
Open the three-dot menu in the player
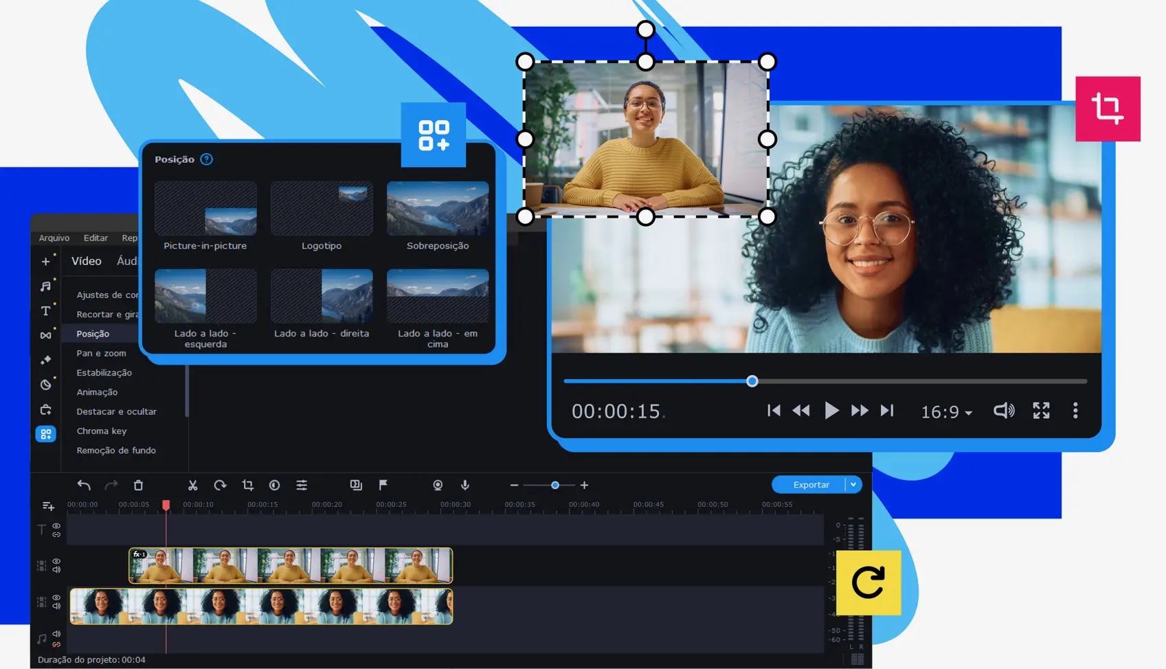(1075, 411)
